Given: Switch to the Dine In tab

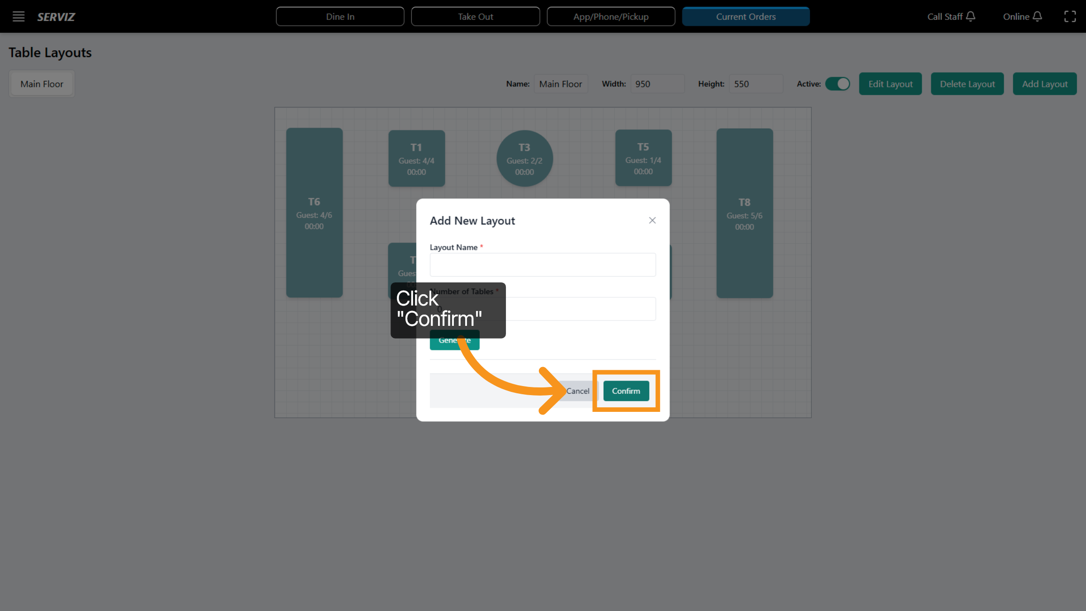Looking at the screenshot, I should (x=340, y=16).
